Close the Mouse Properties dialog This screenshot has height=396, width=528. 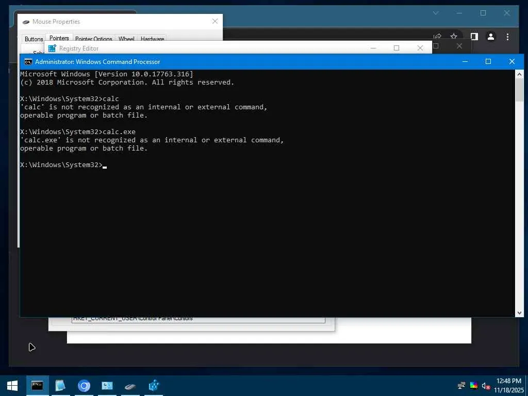pos(215,21)
